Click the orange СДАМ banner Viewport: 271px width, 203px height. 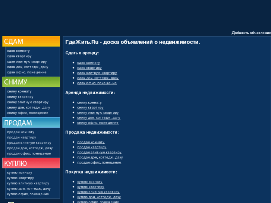tap(31, 41)
